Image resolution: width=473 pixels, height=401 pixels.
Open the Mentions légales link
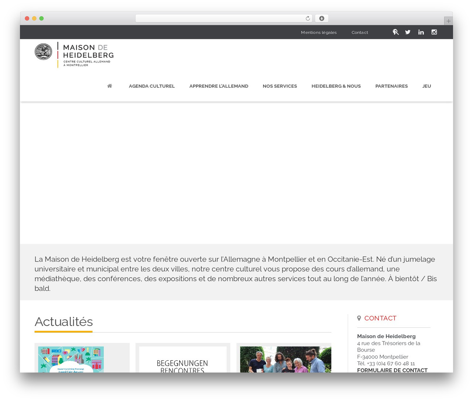[x=319, y=33]
